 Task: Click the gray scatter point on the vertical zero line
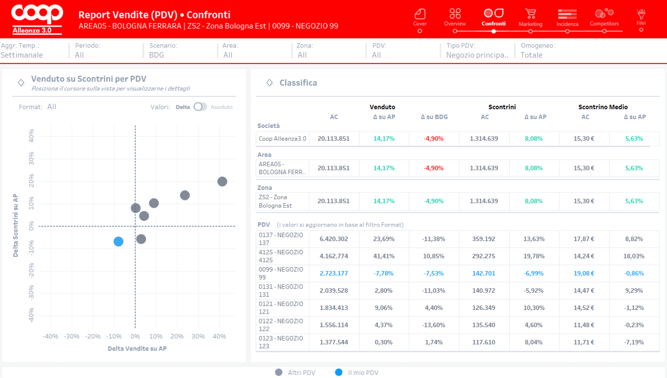[x=135, y=208]
